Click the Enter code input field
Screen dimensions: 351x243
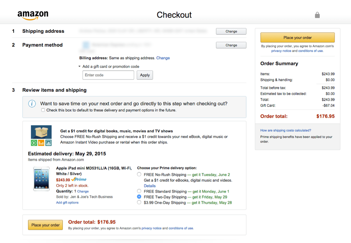(x=108, y=75)
